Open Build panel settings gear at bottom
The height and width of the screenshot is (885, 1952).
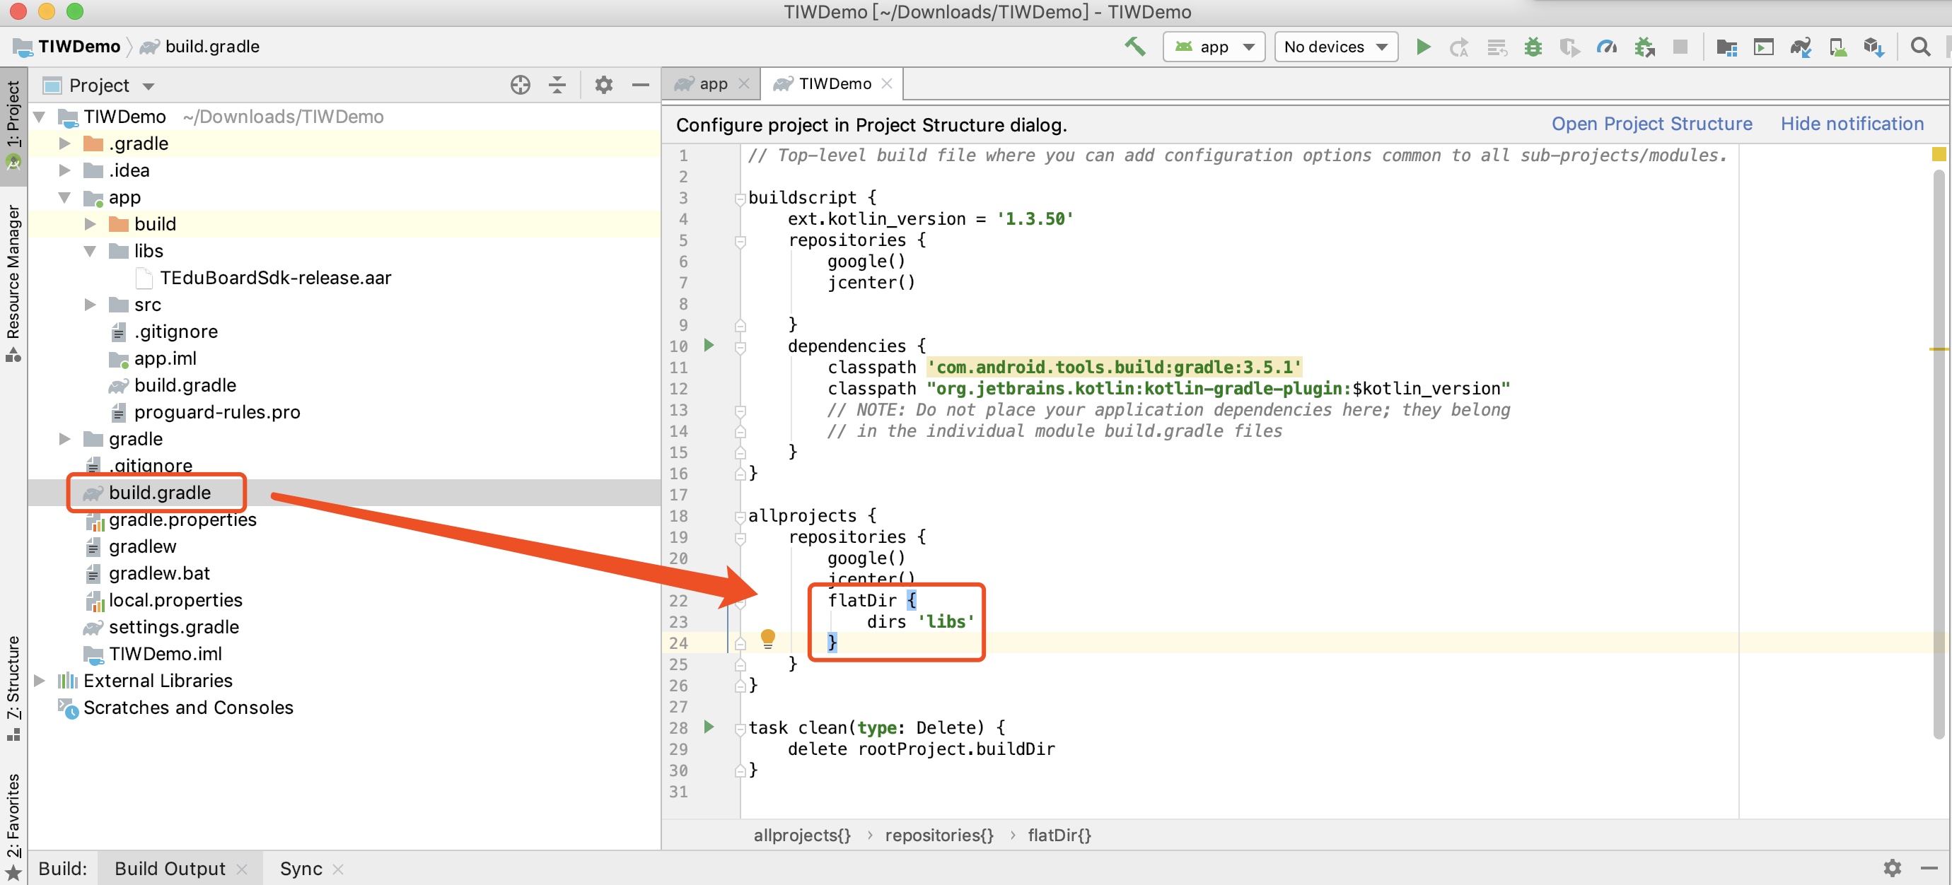(1892, 867)
